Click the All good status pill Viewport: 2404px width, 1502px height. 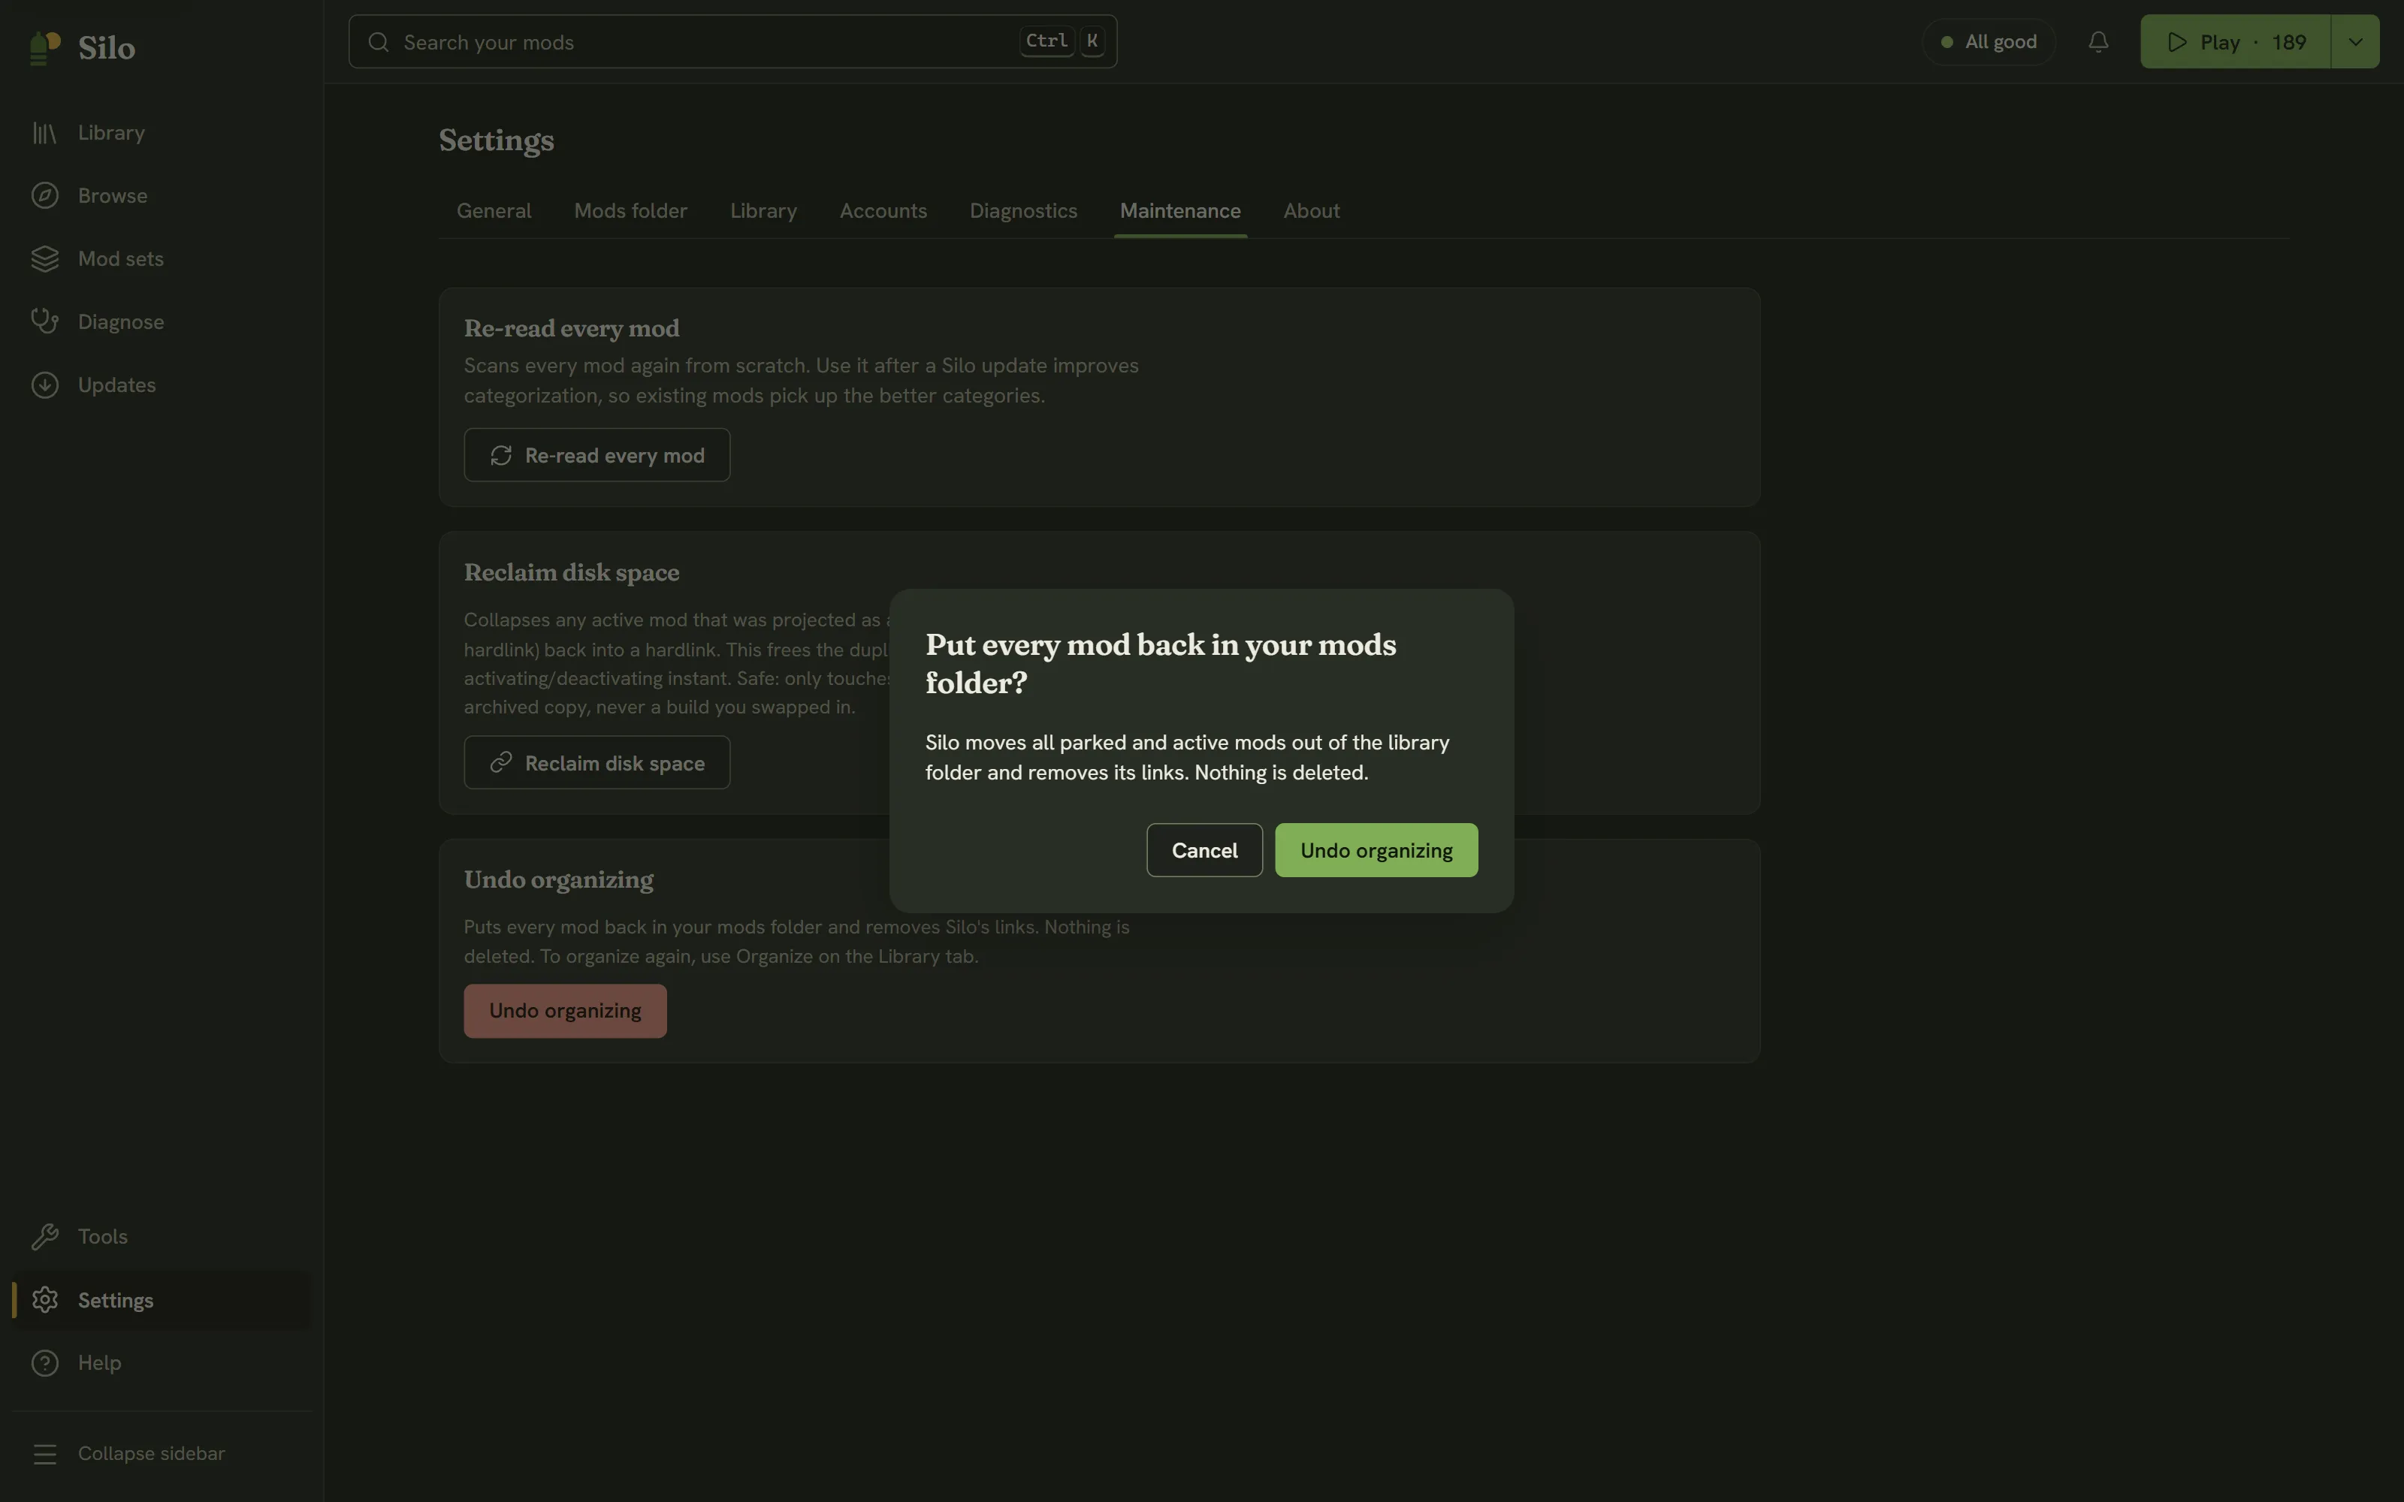point(1989,42)
